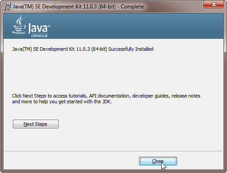Click the Next Steps button
The height and width of the screenshot is (173, 227).
click(36, 124)
